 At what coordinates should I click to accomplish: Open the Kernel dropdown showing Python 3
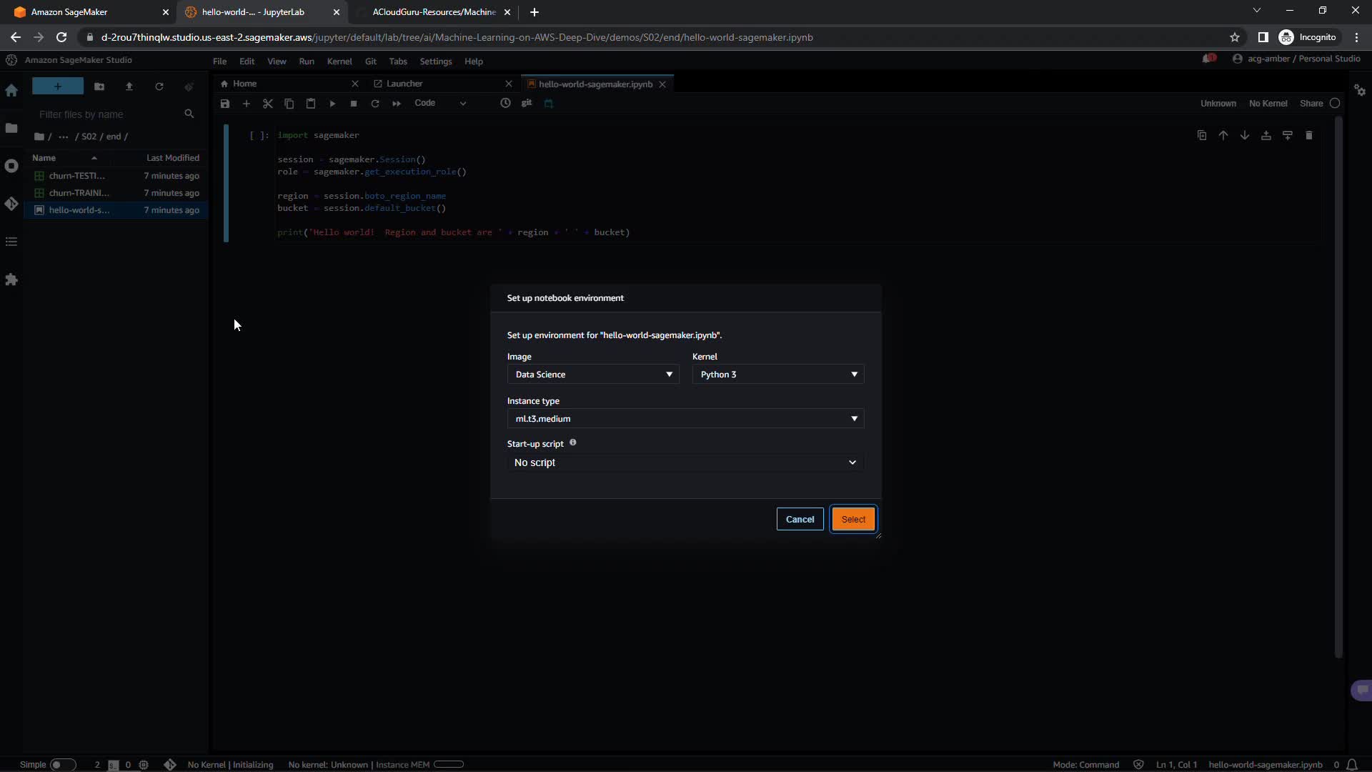777,375
